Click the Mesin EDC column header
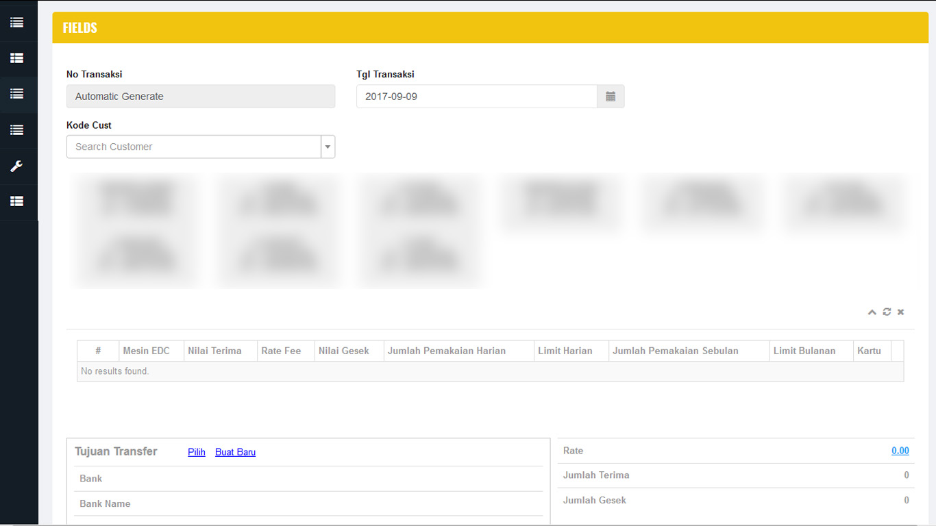 click(x=146, y=351)
